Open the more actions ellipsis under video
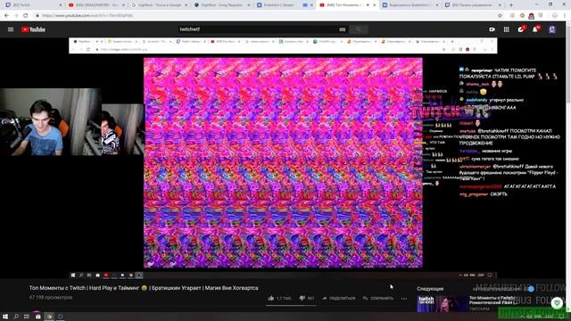The image size is (571, 321). point(404,299)
